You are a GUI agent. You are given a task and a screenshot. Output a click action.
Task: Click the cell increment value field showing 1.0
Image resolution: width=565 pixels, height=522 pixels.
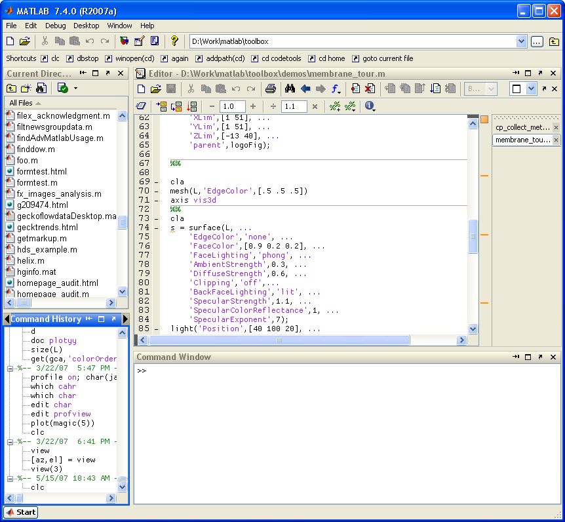pos(233,106)
